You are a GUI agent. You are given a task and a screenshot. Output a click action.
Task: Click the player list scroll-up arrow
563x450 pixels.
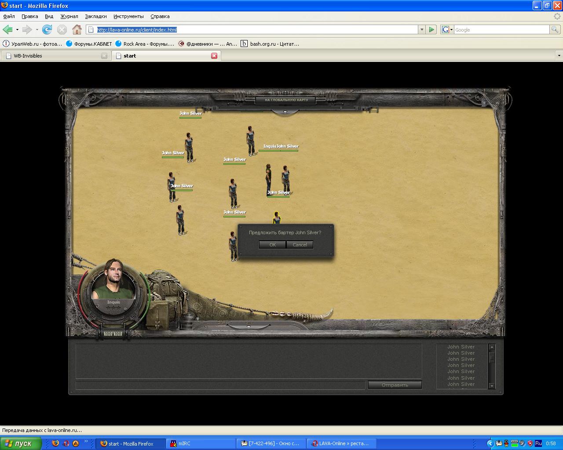coord(492,347)
